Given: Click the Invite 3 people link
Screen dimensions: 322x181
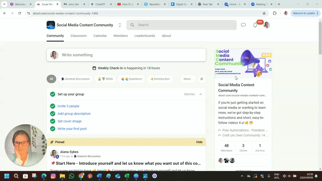Looking at the screenshot, I should coord(68,106).
